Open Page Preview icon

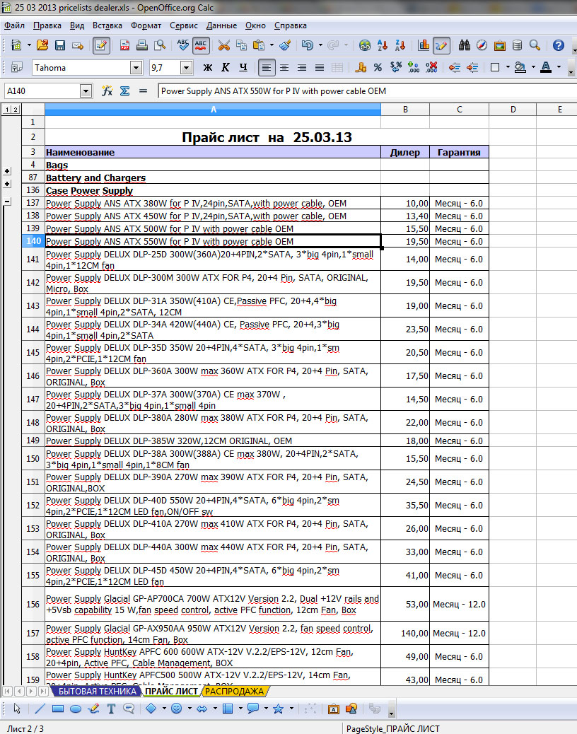tap(160, 45)
